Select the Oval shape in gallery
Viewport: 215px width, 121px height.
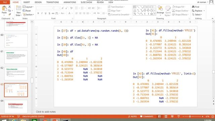(x=148, y=7)
